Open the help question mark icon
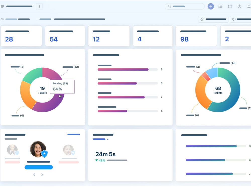Screen dimensions: 251x188 (239, 7)
